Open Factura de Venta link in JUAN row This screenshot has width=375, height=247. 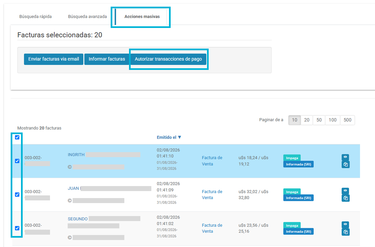[212, 194]
